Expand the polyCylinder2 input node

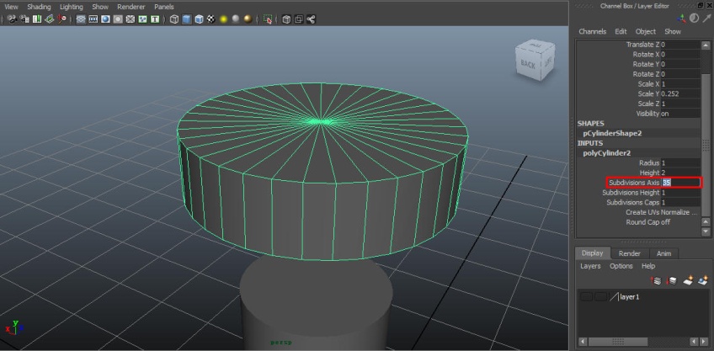[x=606, y=153]
